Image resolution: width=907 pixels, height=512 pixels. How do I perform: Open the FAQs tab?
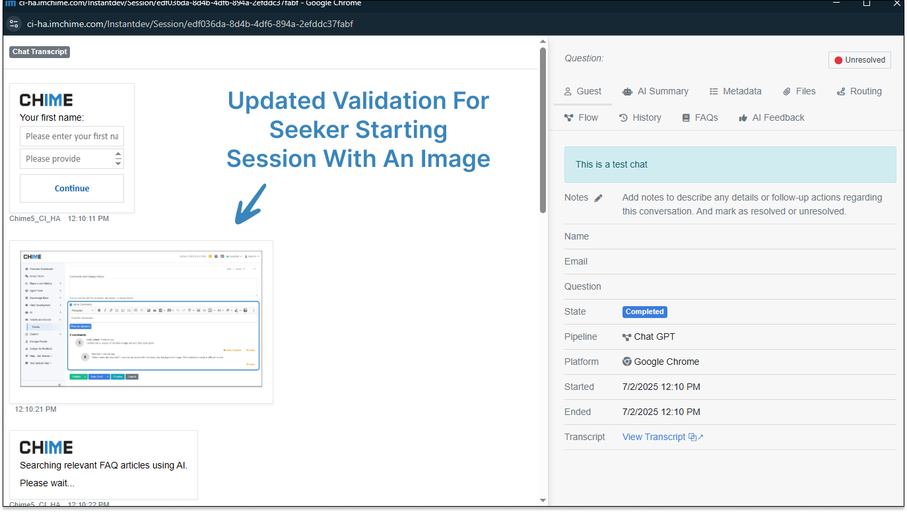tap(700, 117)
